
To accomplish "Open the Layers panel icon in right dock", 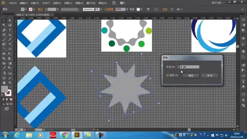I will [x=243, y=52].
